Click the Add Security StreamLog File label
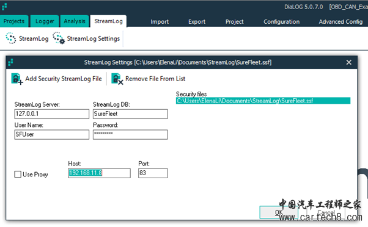The image size is (368, 227). point(64,79)
